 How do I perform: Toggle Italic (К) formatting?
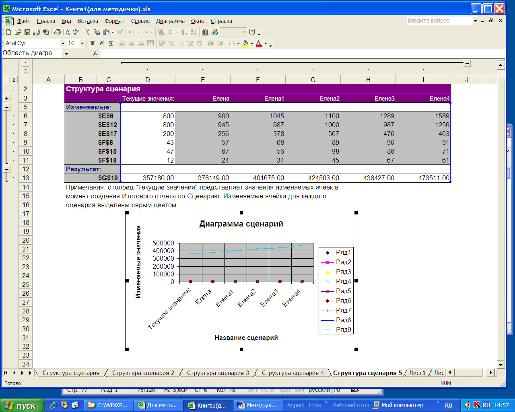point(102,43)
